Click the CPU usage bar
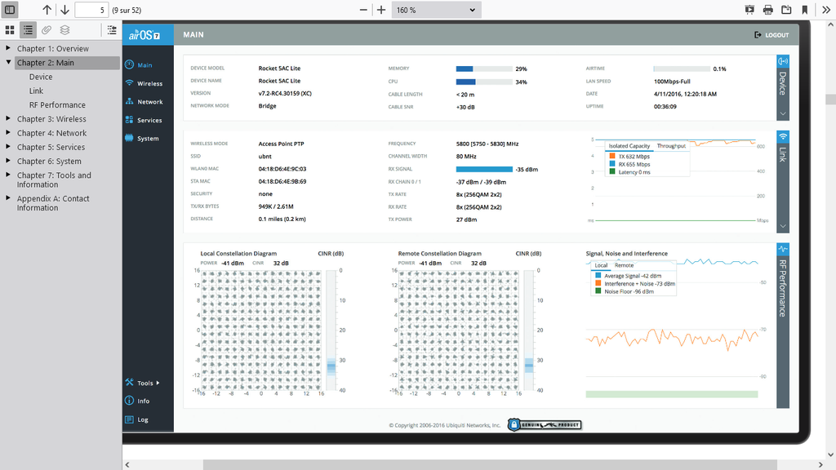Screen dimensions: 836x470 click(484, 82)
